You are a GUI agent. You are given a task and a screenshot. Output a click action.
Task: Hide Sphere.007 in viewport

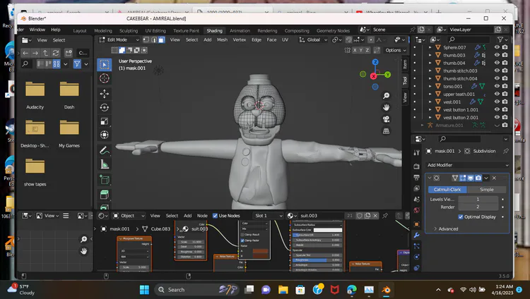pos(497,47)
